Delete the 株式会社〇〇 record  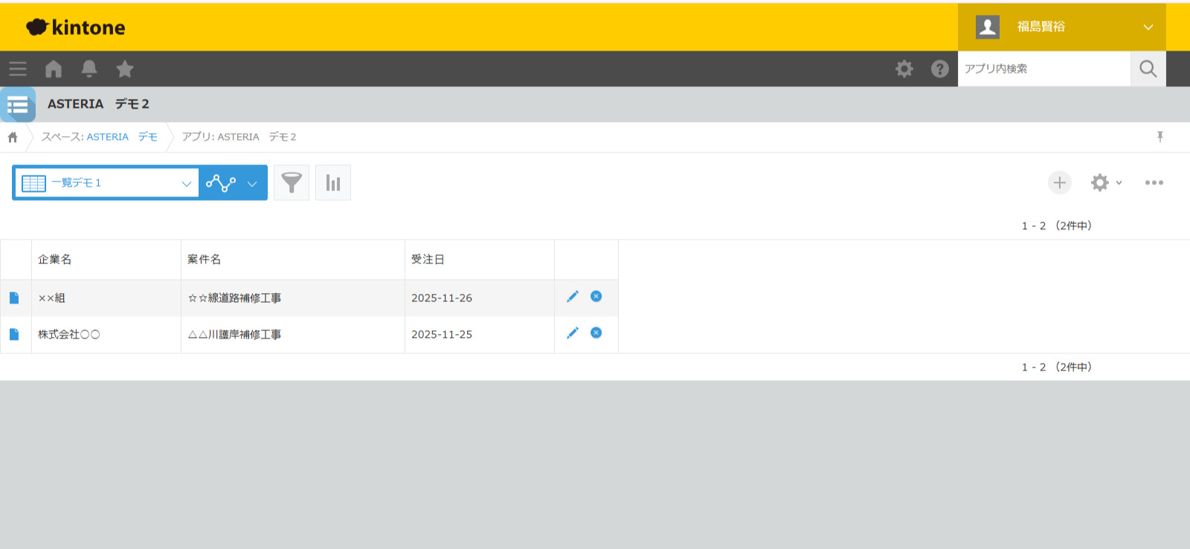tap(596, 333)
